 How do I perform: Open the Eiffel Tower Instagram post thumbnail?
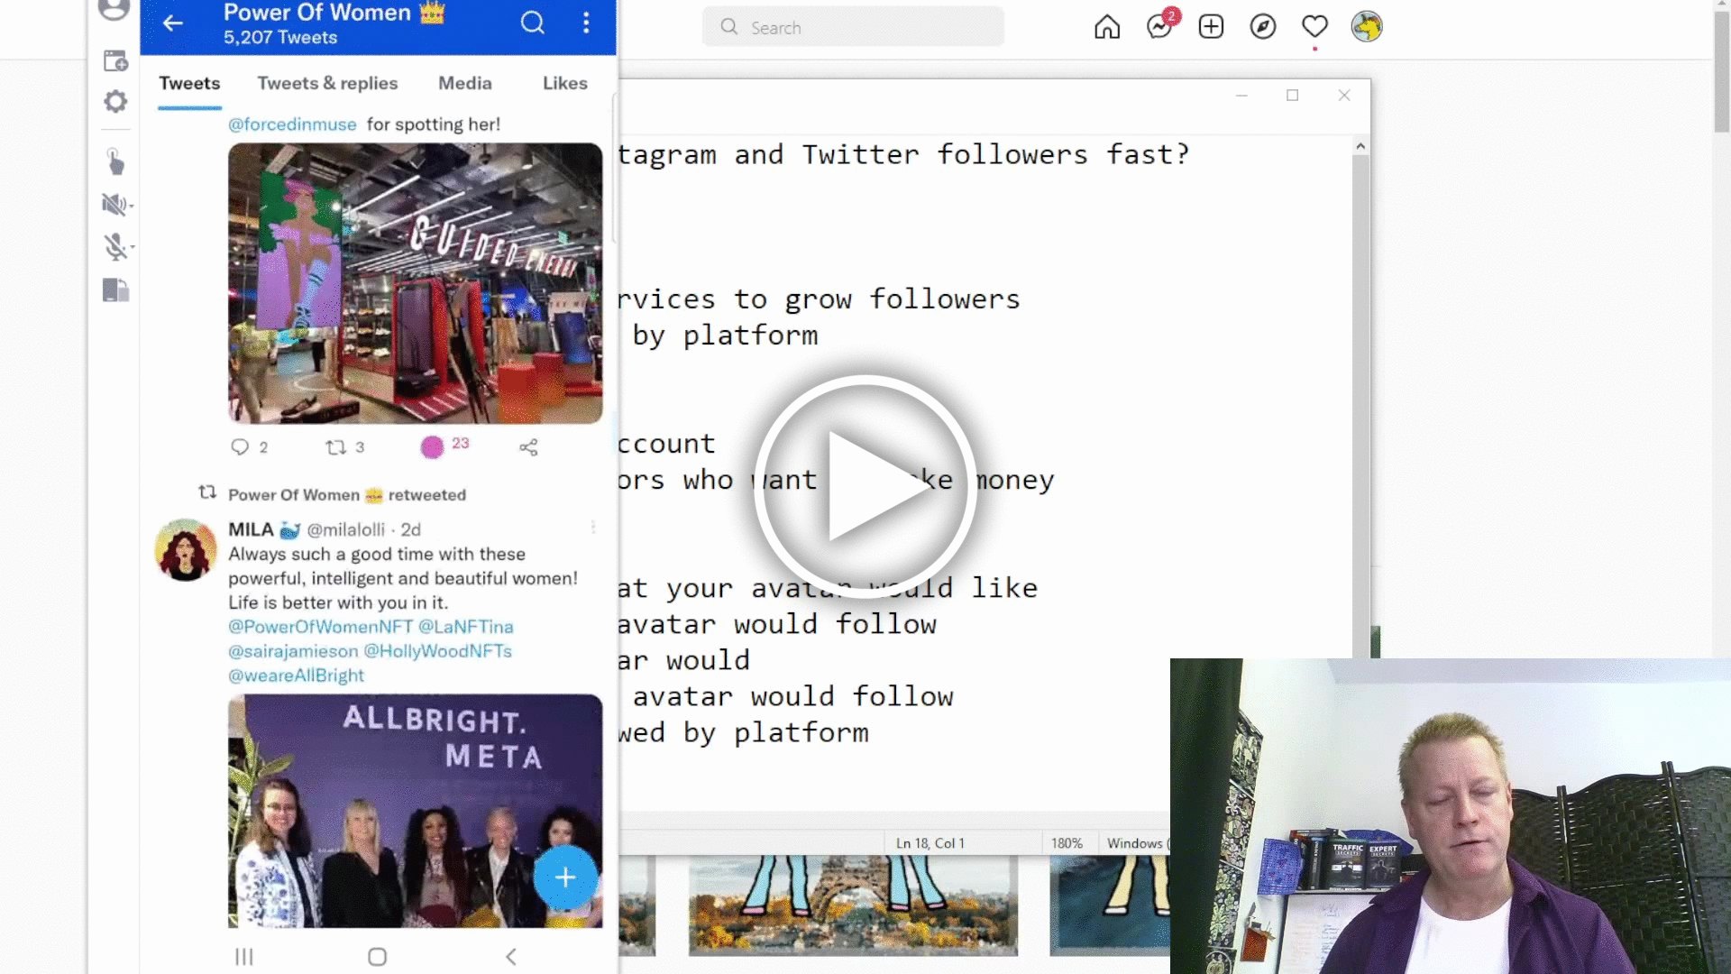853,905
